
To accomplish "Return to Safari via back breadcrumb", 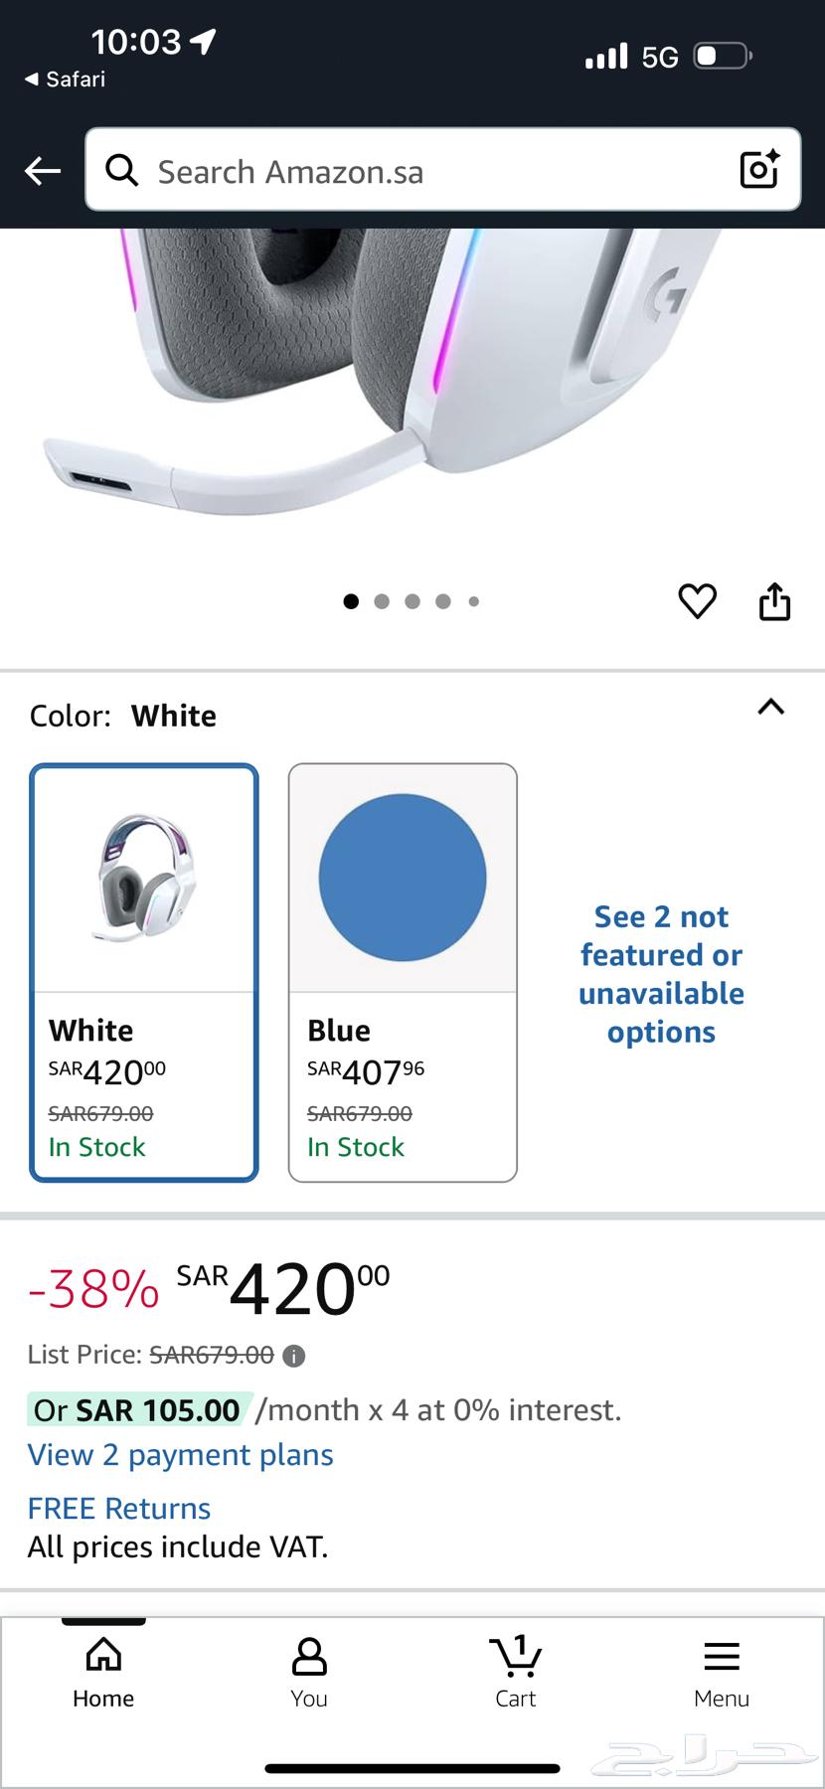I will point(66,80).
